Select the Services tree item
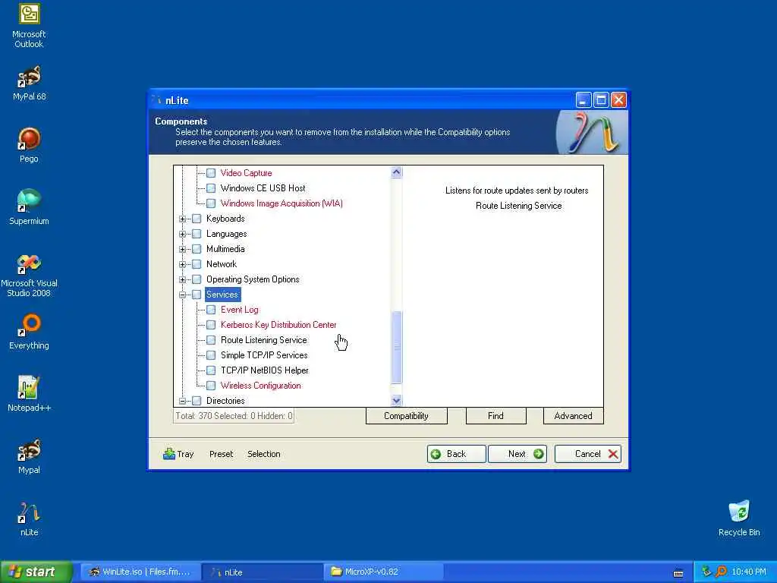 click(222, 295)
